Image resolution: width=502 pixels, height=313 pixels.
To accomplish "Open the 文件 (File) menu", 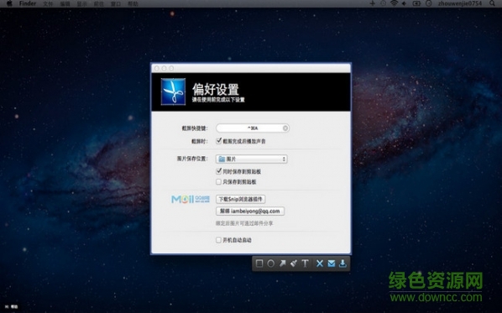I will click(48, 4).
